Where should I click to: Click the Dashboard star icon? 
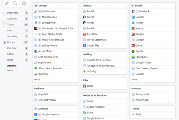tap(4, 13)
